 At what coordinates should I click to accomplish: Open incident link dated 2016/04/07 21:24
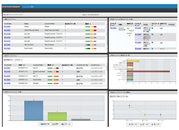[7, 80]
